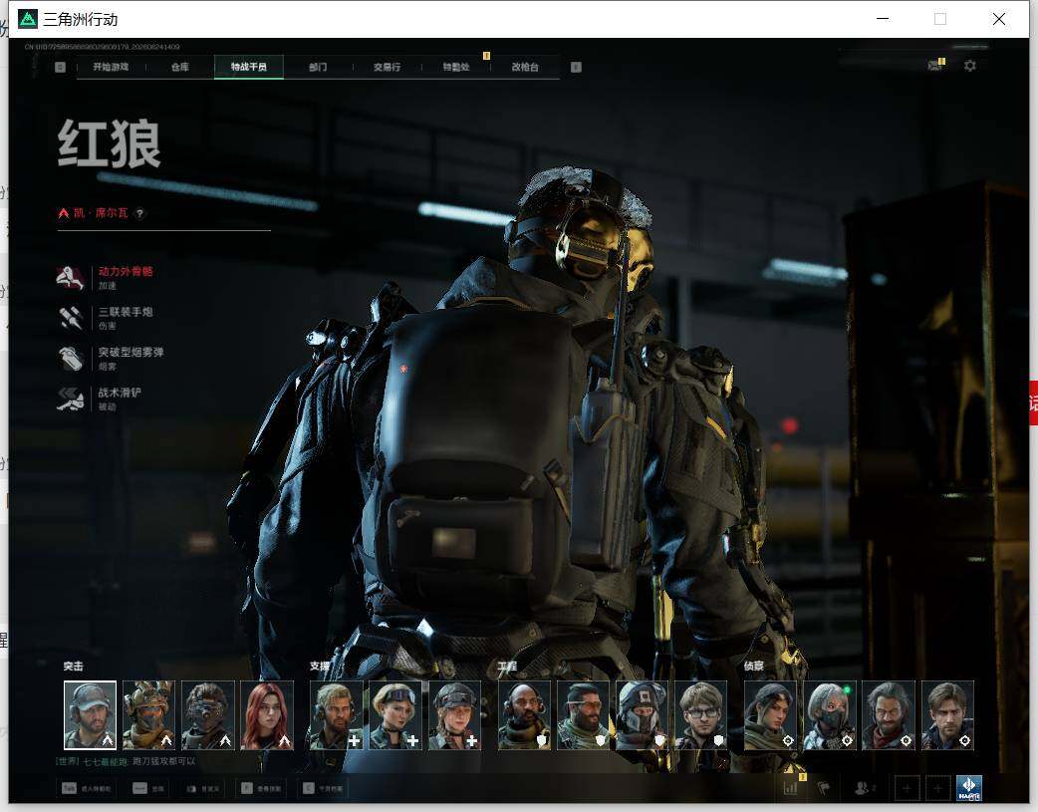Click the red side tab at window edge
Screen dimensions: 1038x812
pyautogui.click(x=1033, y=404)
